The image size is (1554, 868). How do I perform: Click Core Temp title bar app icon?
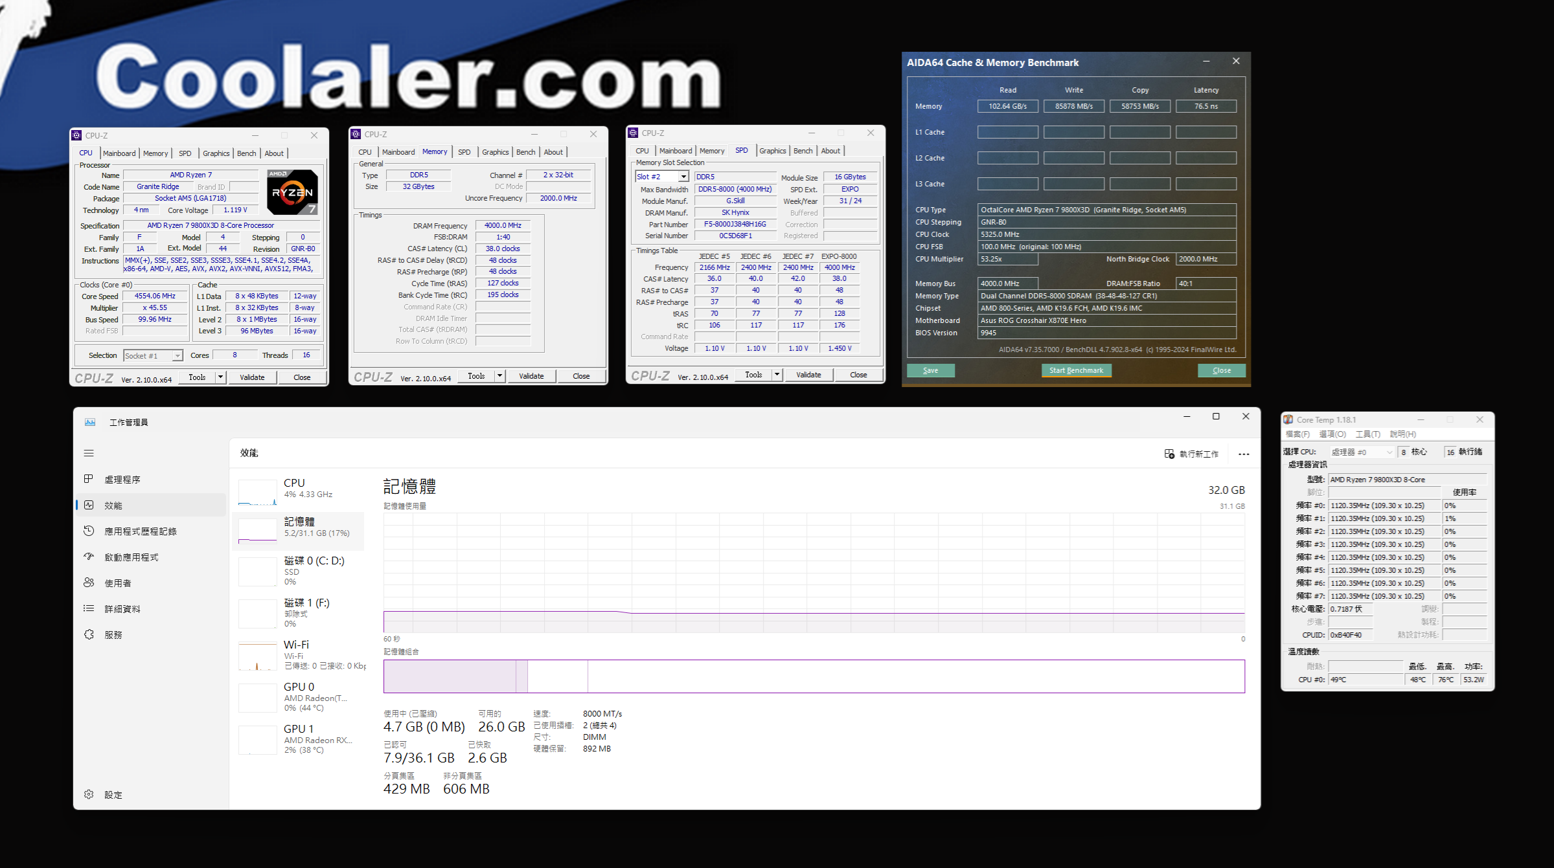1288,419
